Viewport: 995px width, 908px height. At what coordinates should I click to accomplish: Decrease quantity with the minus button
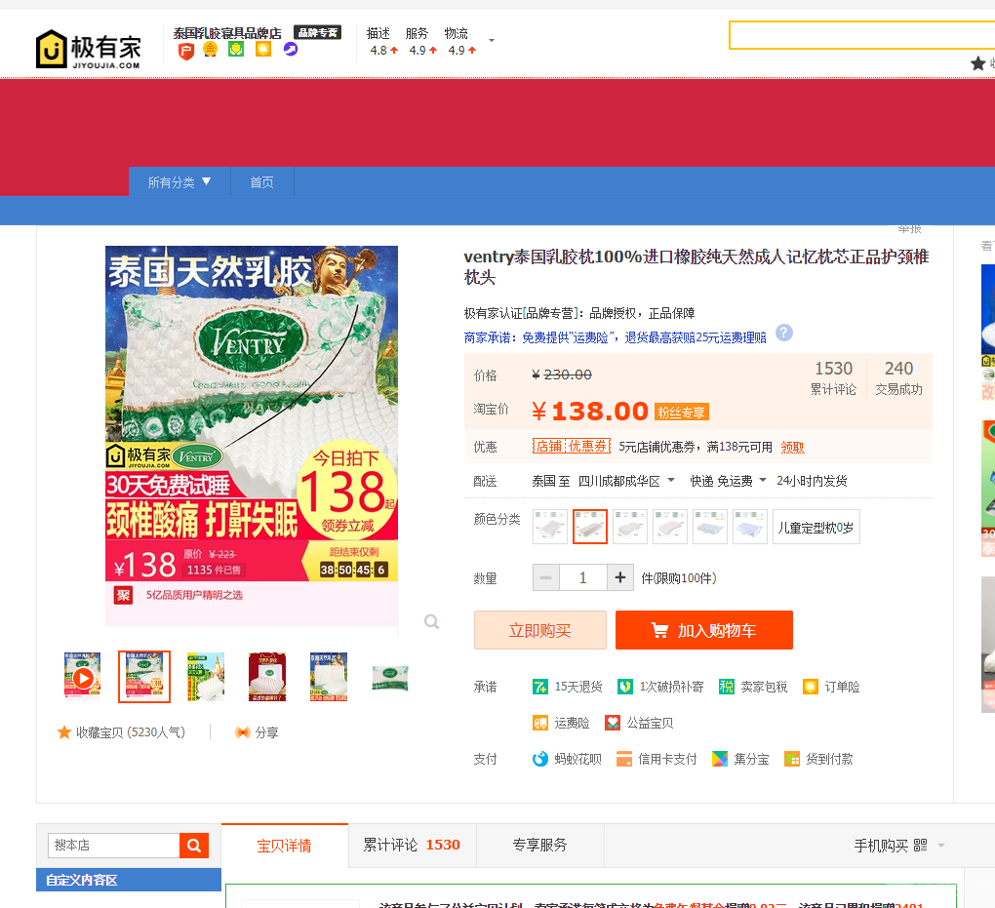point(545,577)
